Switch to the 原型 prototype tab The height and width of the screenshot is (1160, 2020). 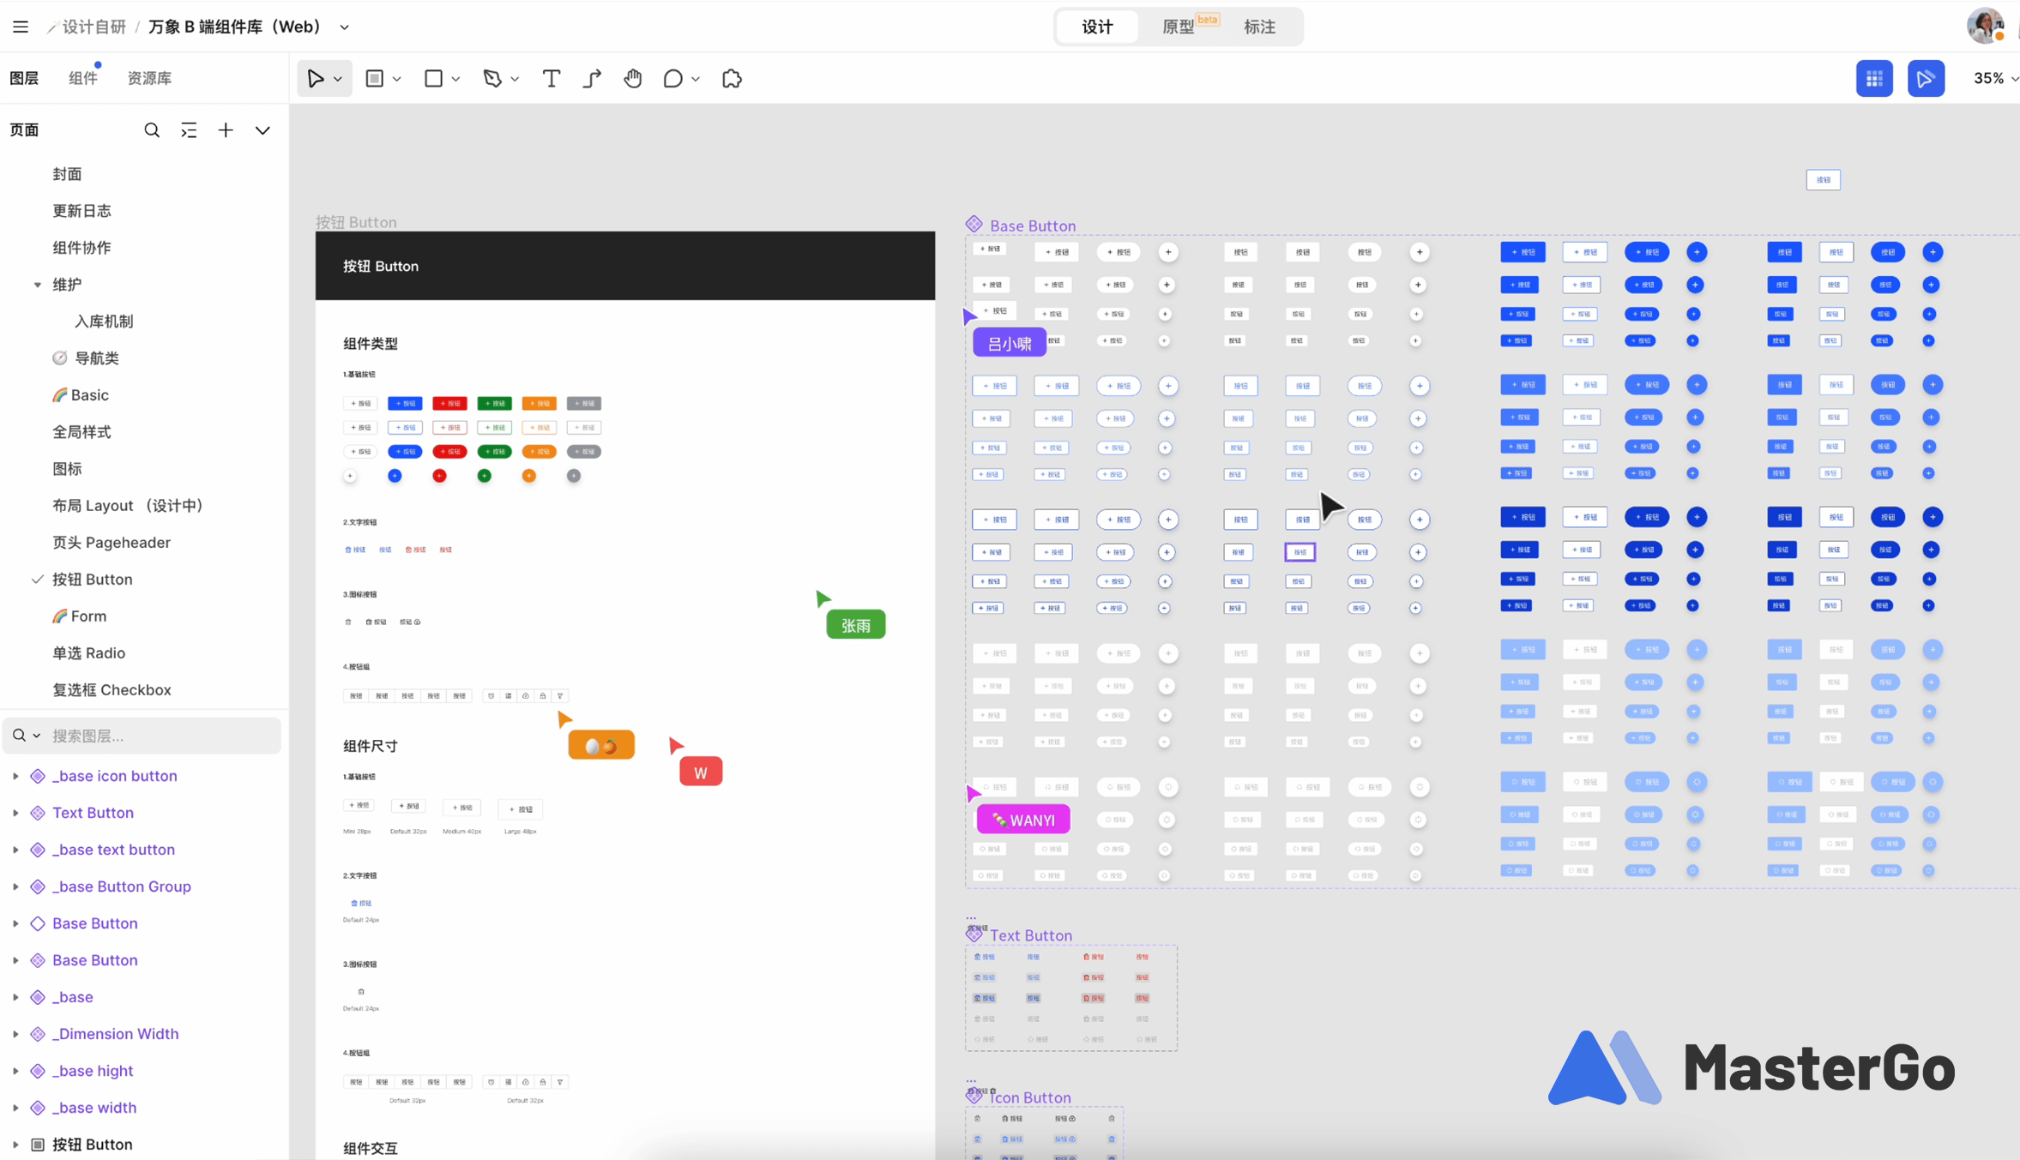coord(1178,27)
